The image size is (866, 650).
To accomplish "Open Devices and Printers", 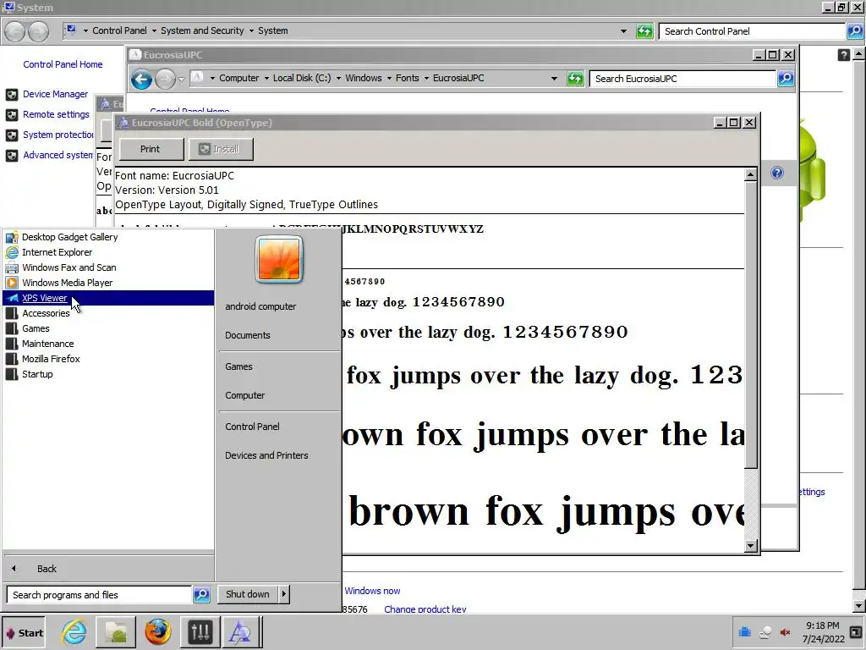I will point(266,455).
